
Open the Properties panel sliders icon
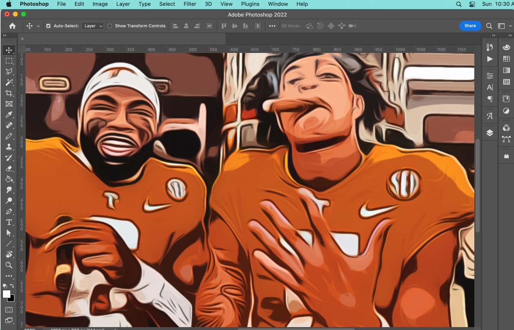pos(490,76)
